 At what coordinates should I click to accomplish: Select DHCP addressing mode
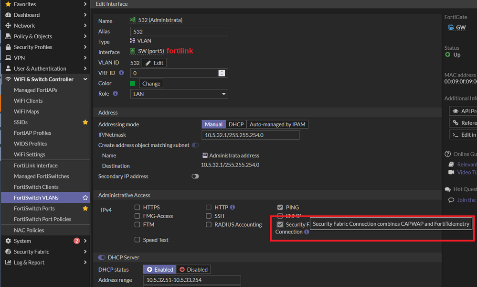[x=236, y=124]
